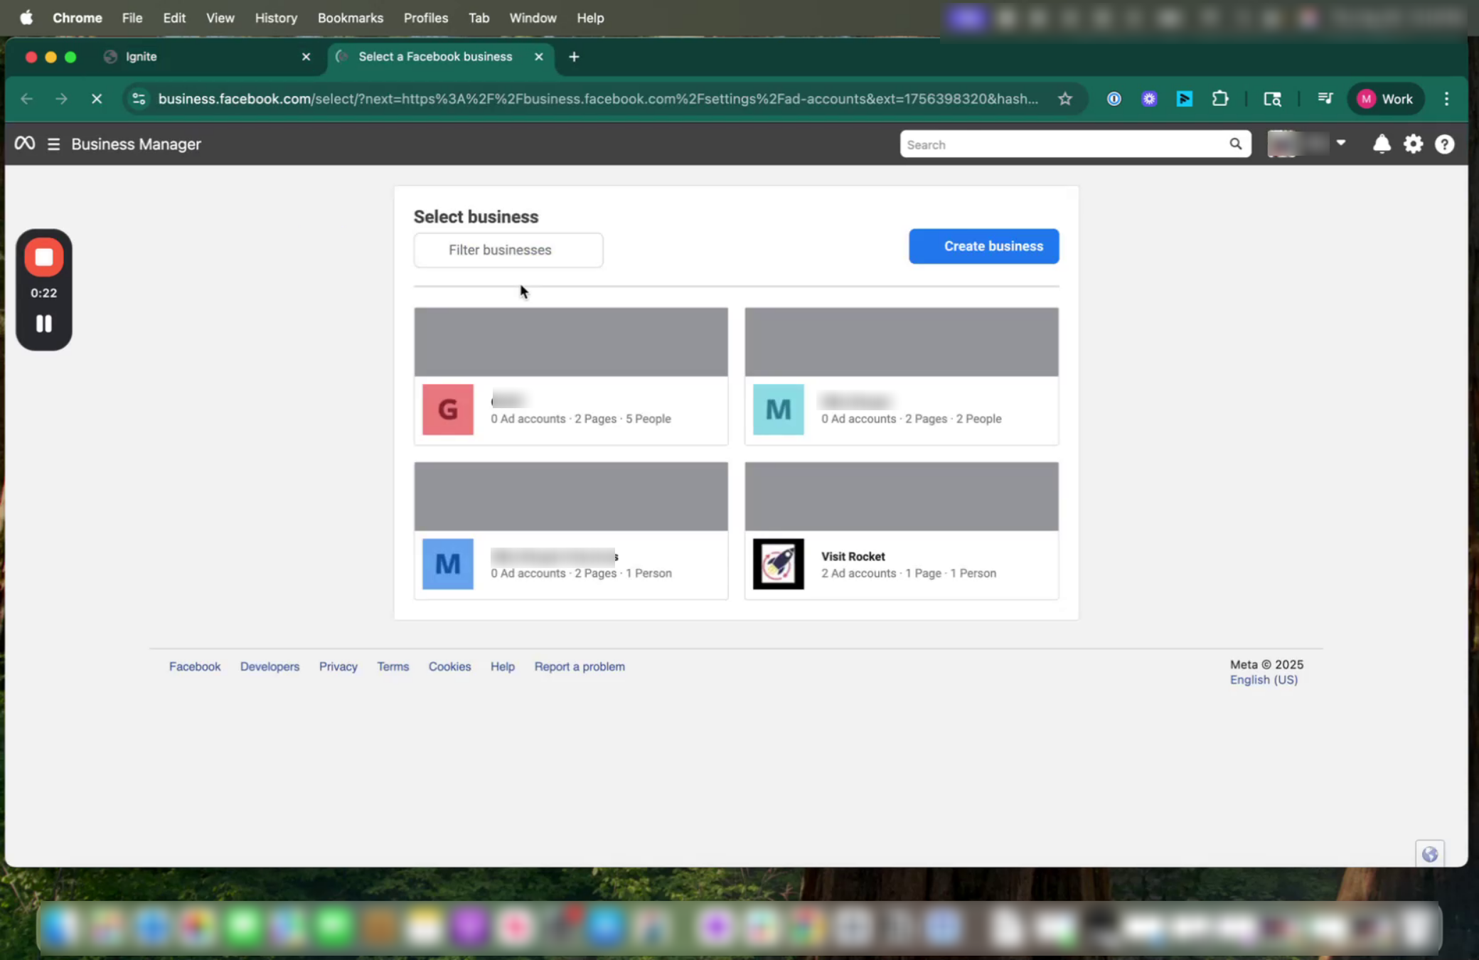View site information icon in address bar
Viewport: 1479px width, 960px height.
pos(139,99)
